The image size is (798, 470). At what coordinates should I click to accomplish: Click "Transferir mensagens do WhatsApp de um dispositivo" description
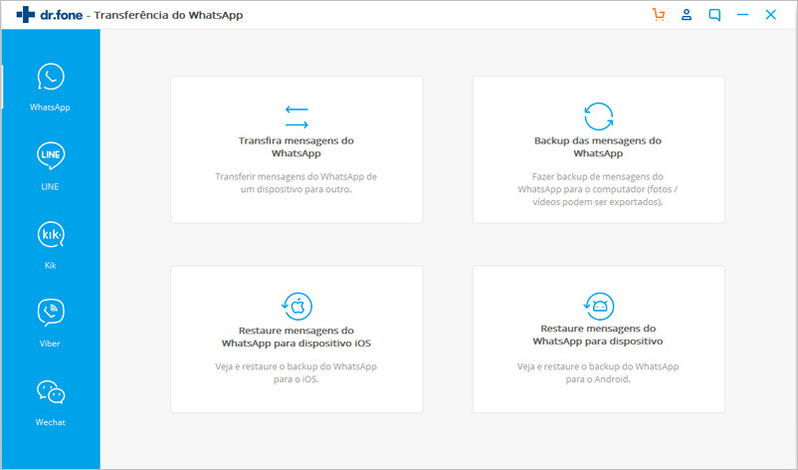click(297, 183)
